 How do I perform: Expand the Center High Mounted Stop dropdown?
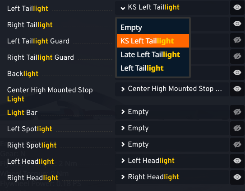coord(172,89)
